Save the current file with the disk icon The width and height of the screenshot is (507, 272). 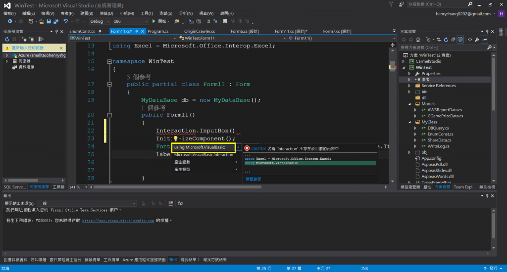coord(49,21)
